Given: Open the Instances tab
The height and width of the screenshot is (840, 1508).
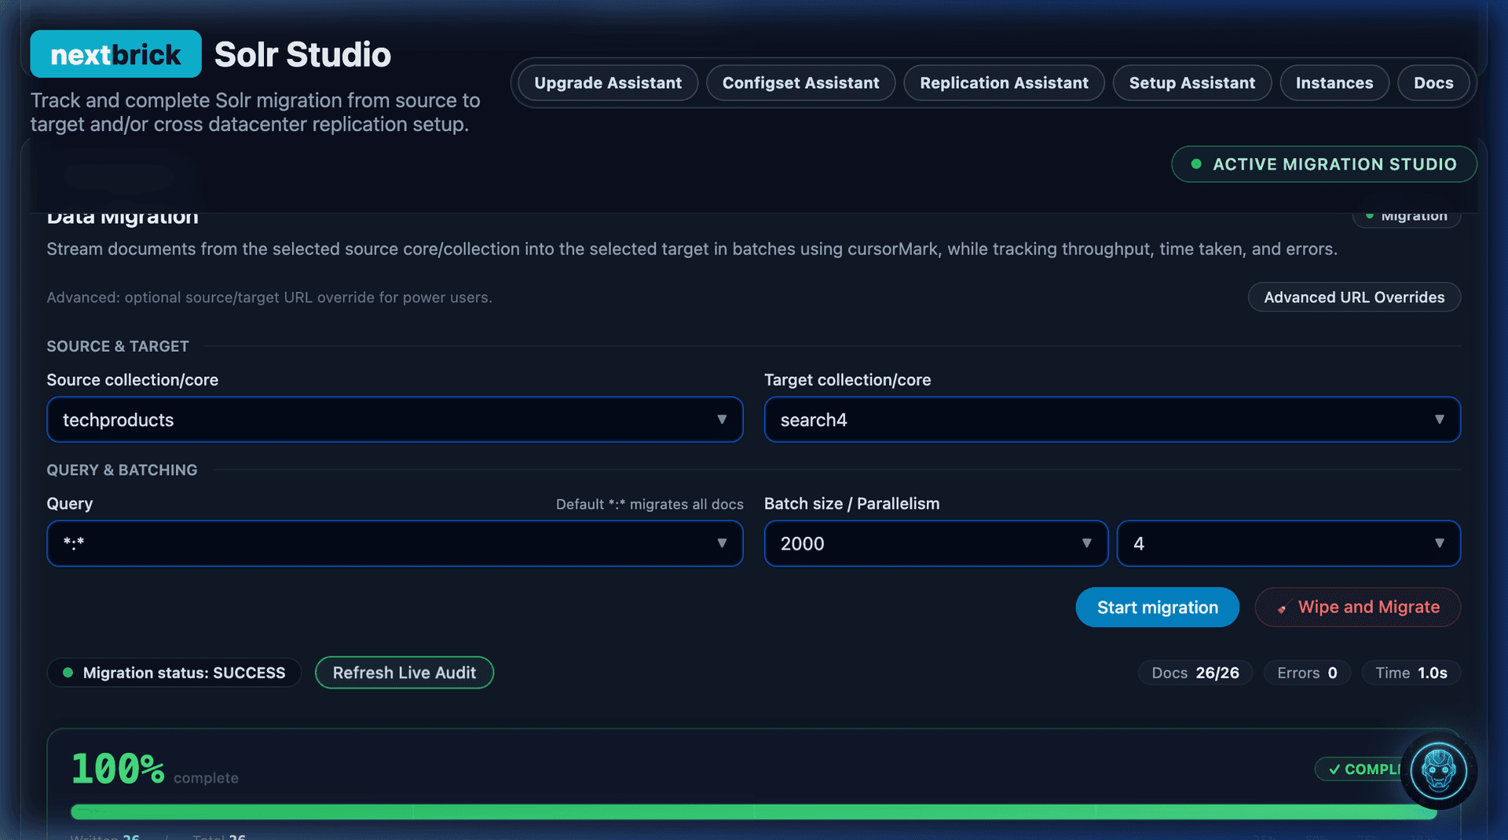Looking at the screenshot, I should (x=1334, y=82).
